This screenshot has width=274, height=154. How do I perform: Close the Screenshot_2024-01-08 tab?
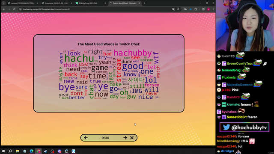(x=71, y=3)
